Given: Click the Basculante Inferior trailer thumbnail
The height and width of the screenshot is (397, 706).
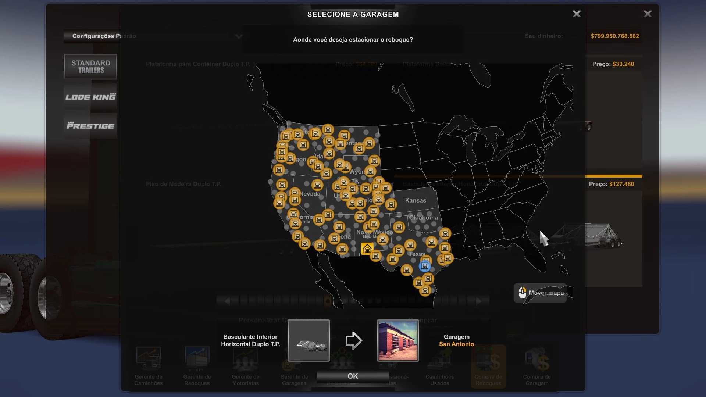Looking at the screenshot, I should pos(309,340).
